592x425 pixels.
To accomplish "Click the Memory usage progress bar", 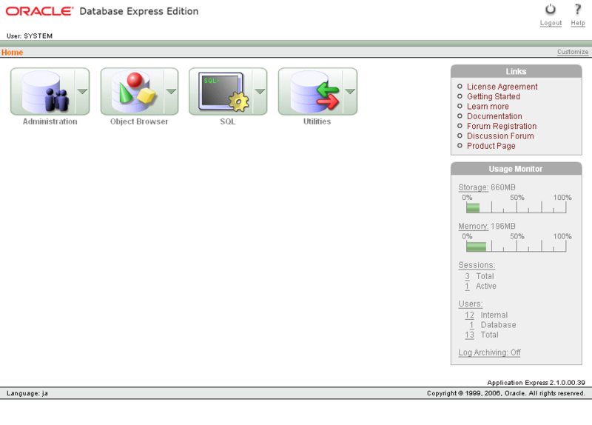I will click(516, 247).
